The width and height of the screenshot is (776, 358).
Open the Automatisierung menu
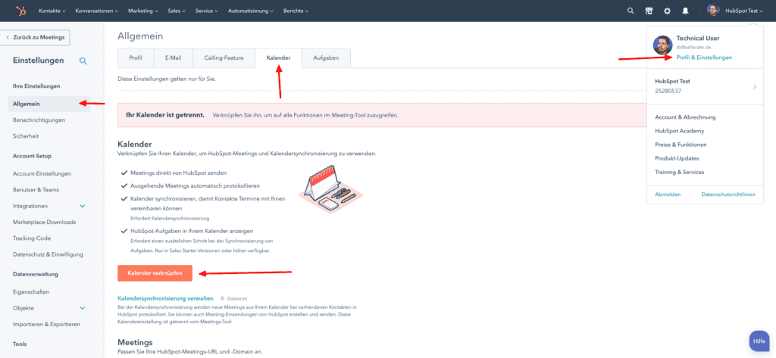point(251,11)
